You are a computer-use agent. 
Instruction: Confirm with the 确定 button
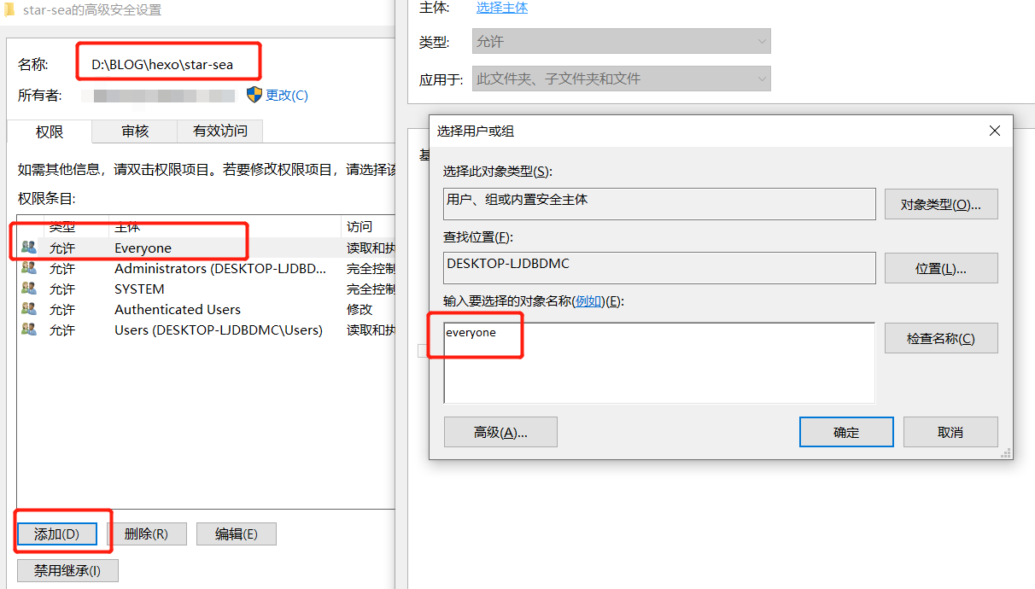point(845,431)
